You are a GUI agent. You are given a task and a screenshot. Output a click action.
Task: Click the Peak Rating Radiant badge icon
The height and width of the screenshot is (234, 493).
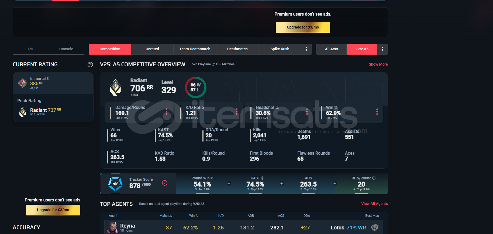point(23,112)
